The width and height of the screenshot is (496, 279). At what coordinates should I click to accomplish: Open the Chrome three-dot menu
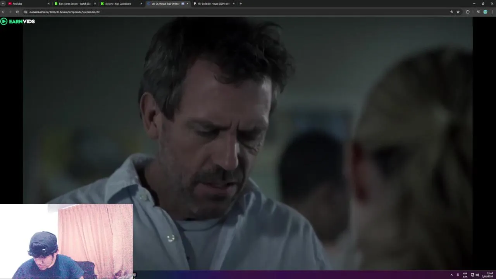tap(492, 12)
